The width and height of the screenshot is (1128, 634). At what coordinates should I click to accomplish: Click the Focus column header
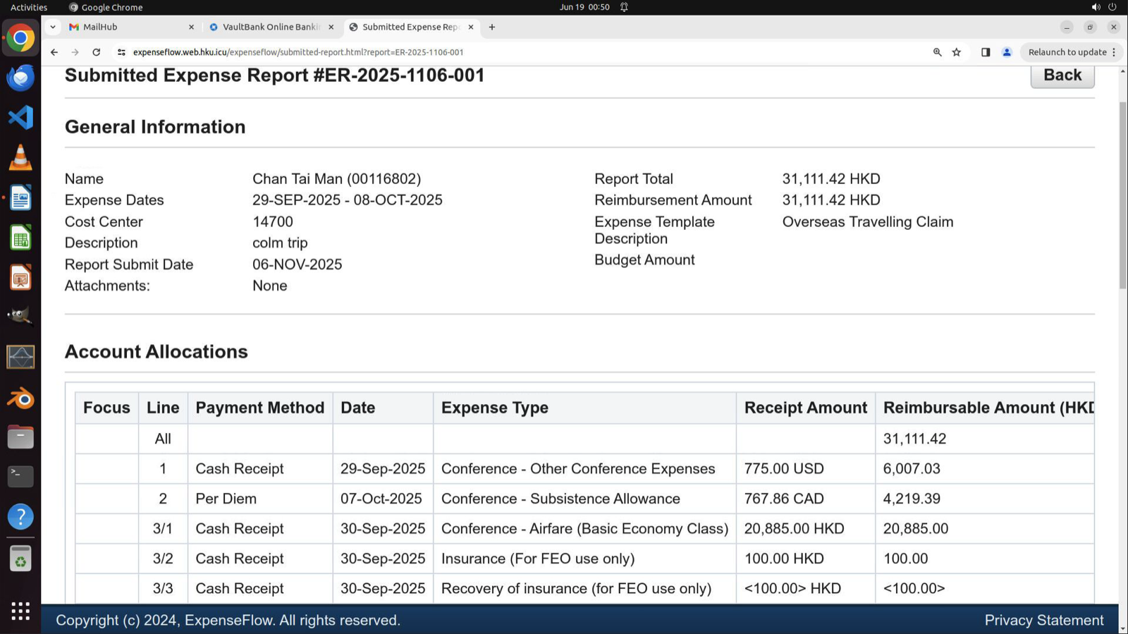pyautogui.click(x=106, y=408)
